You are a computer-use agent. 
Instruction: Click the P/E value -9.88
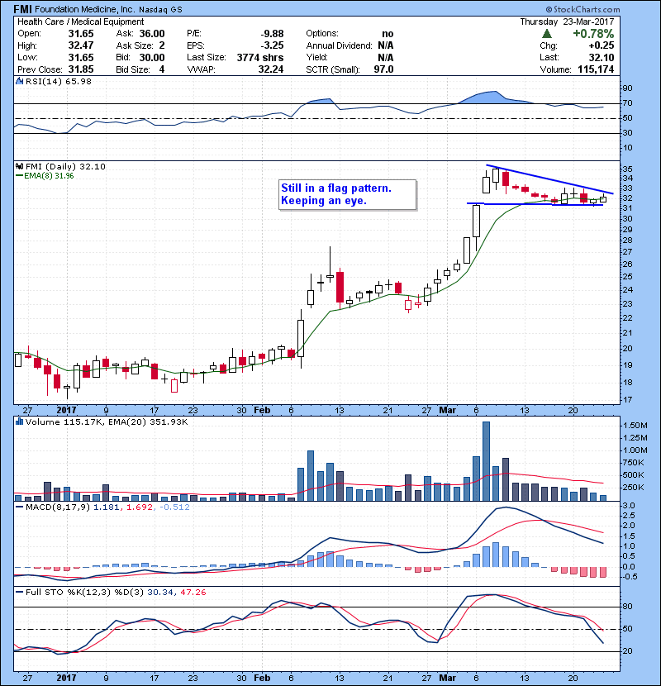tap(272, 34)
